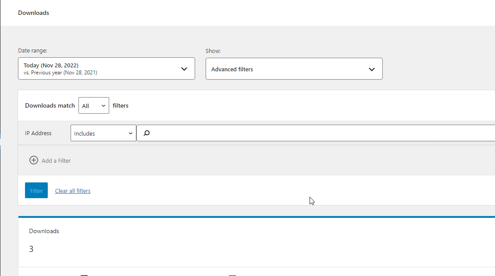Click inside the IP Address search field
Image resolution: width=495 pixels, height=276 pixels.
[x=263, y=133]
